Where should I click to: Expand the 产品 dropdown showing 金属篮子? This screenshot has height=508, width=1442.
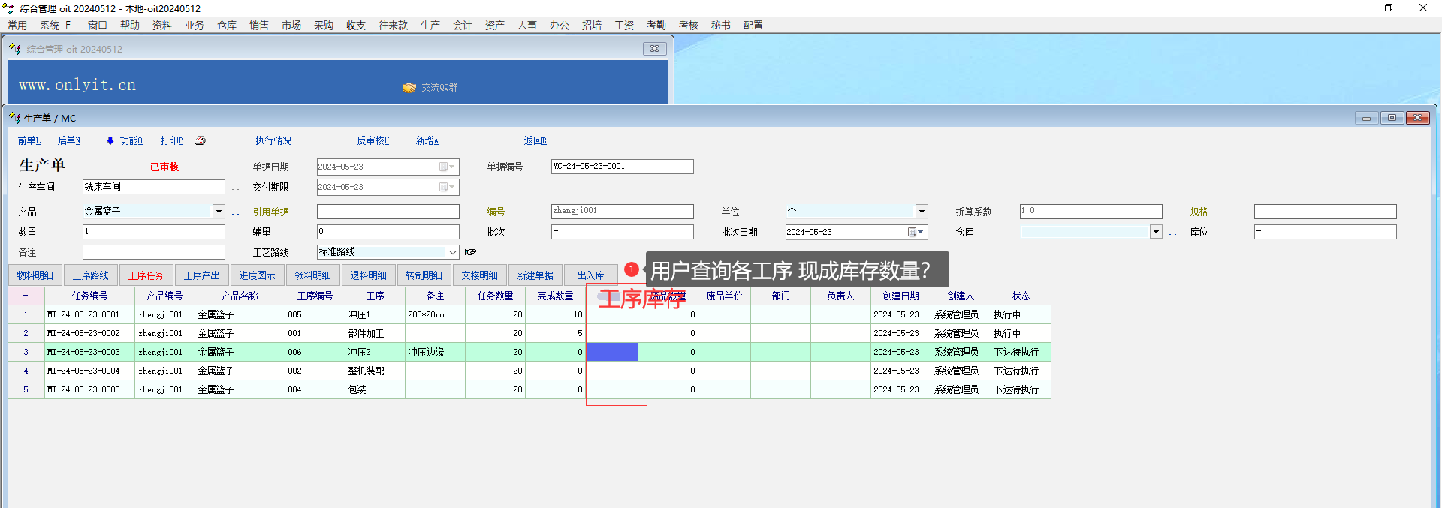click(219, 212)
